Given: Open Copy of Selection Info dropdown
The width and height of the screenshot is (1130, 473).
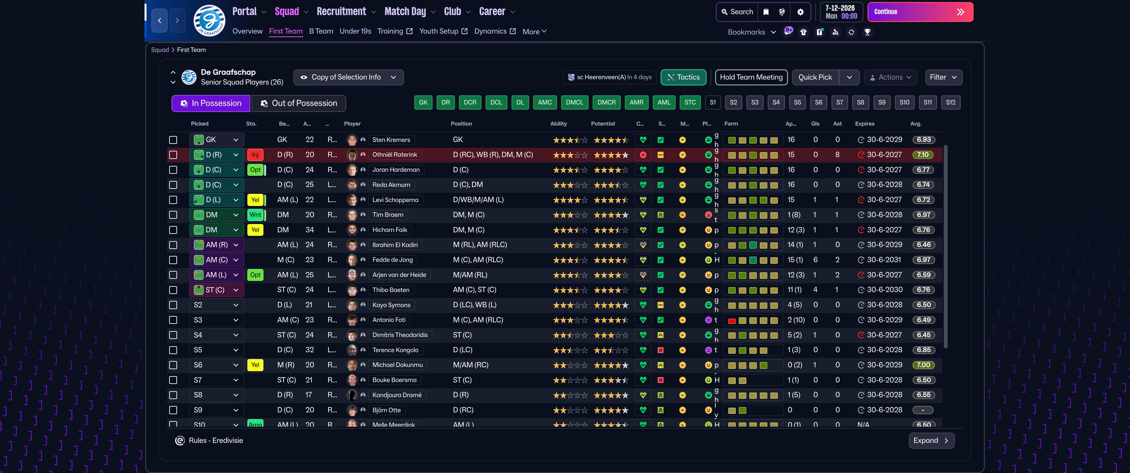Looking at the screenshot, I should point(348,77).
